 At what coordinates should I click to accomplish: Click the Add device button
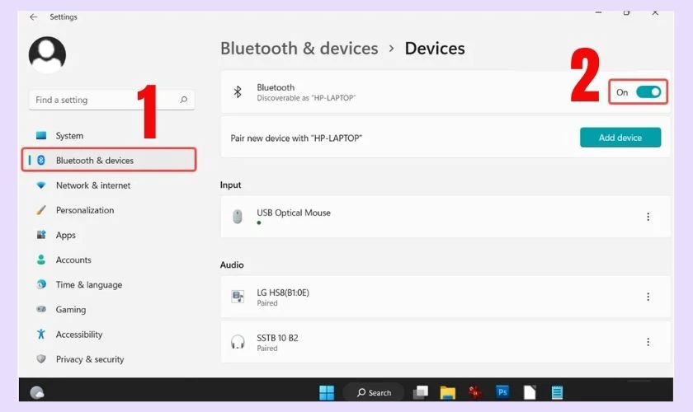pos(620,138)
